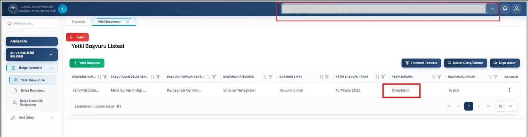Sort by Yetki Başvuru Tarihi column
Image resolution: width=528 pixels, height=137 pixels.
pos(378,77)
